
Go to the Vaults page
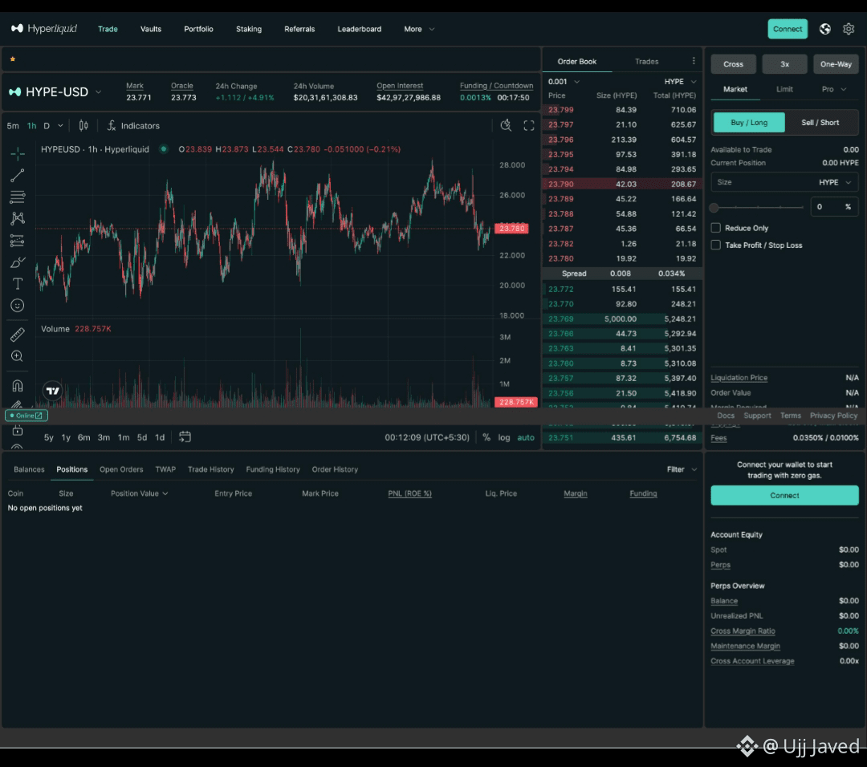pos(150,29)
